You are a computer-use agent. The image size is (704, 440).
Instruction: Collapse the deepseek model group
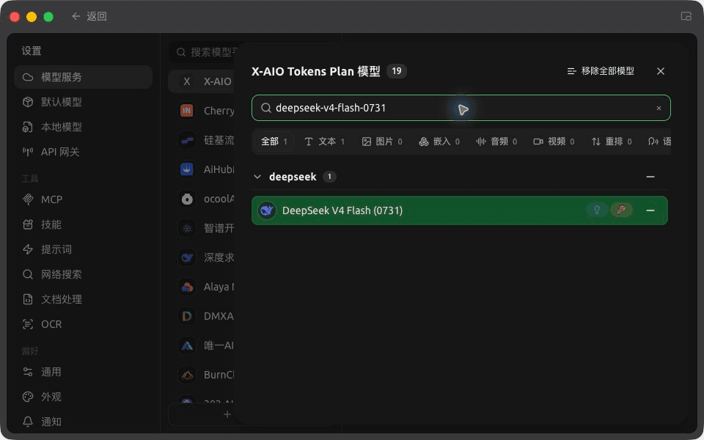257,177
